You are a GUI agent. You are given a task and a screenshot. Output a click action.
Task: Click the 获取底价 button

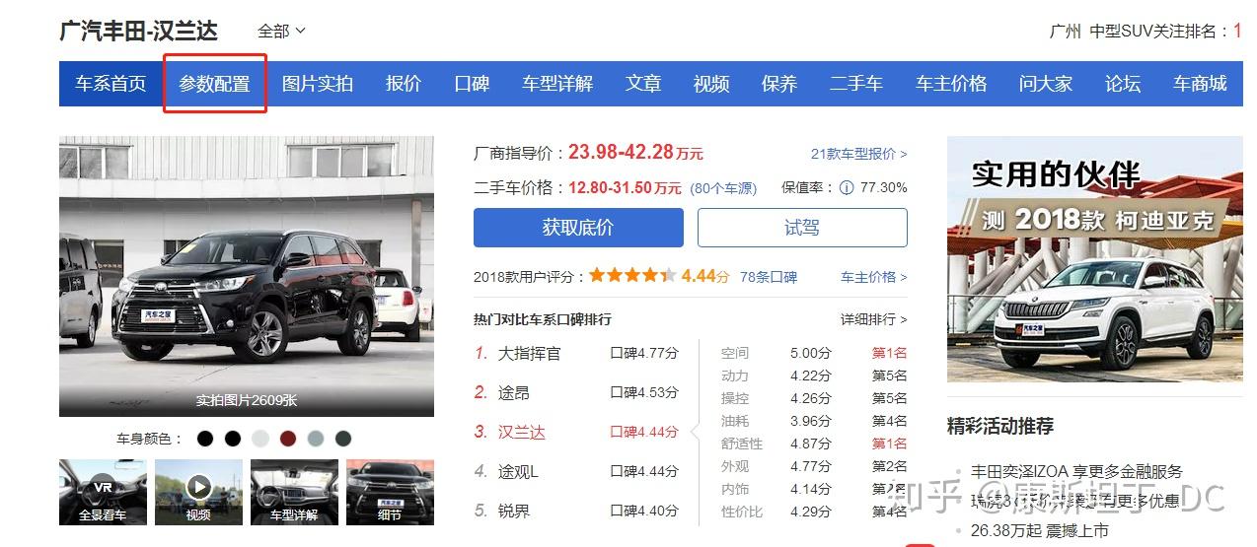coord(578,228)
